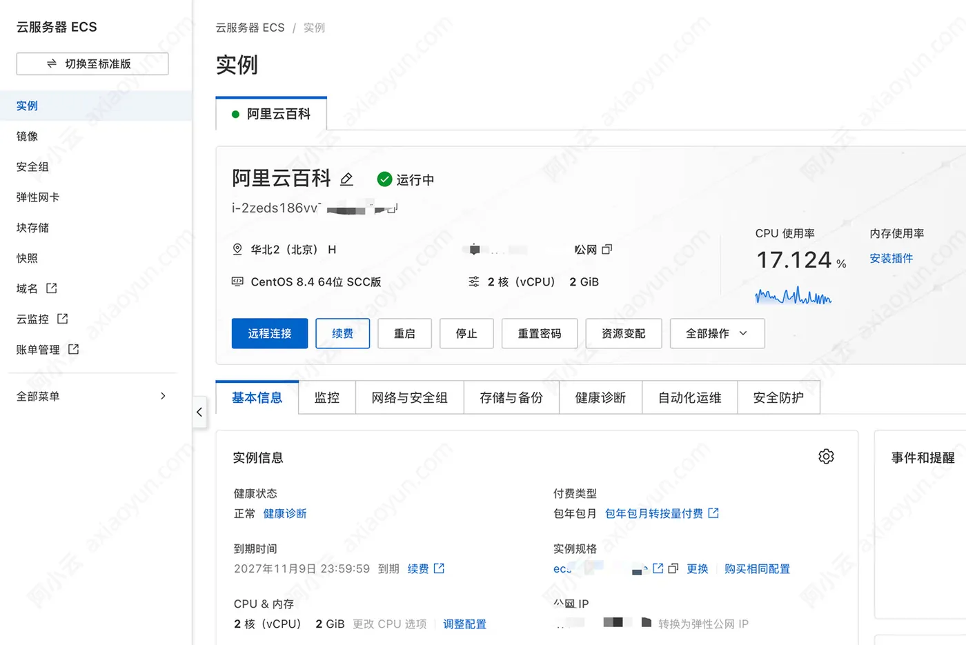Image resolution: width=966 pixels, height=645 pixels.
Task: Open instance spec external link icon
Action: click(x=658, y=568)
